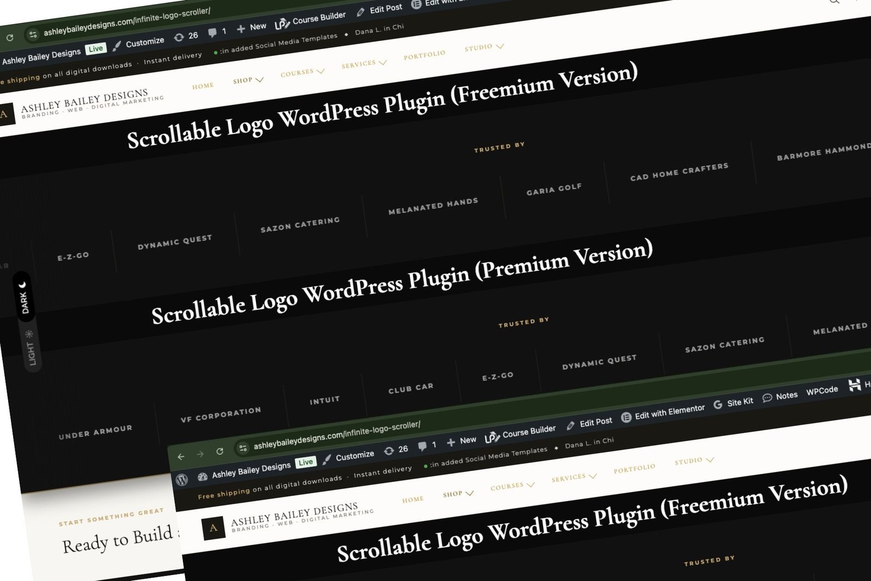This screenshot has height=581, width=871.
Task: Open updates count 26 in lower window
Action: (x=396, y=450)
